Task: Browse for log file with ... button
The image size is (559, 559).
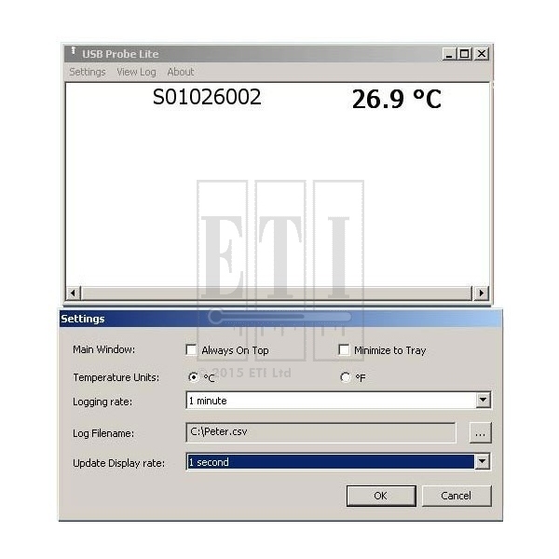Action: tap(480, 433)
